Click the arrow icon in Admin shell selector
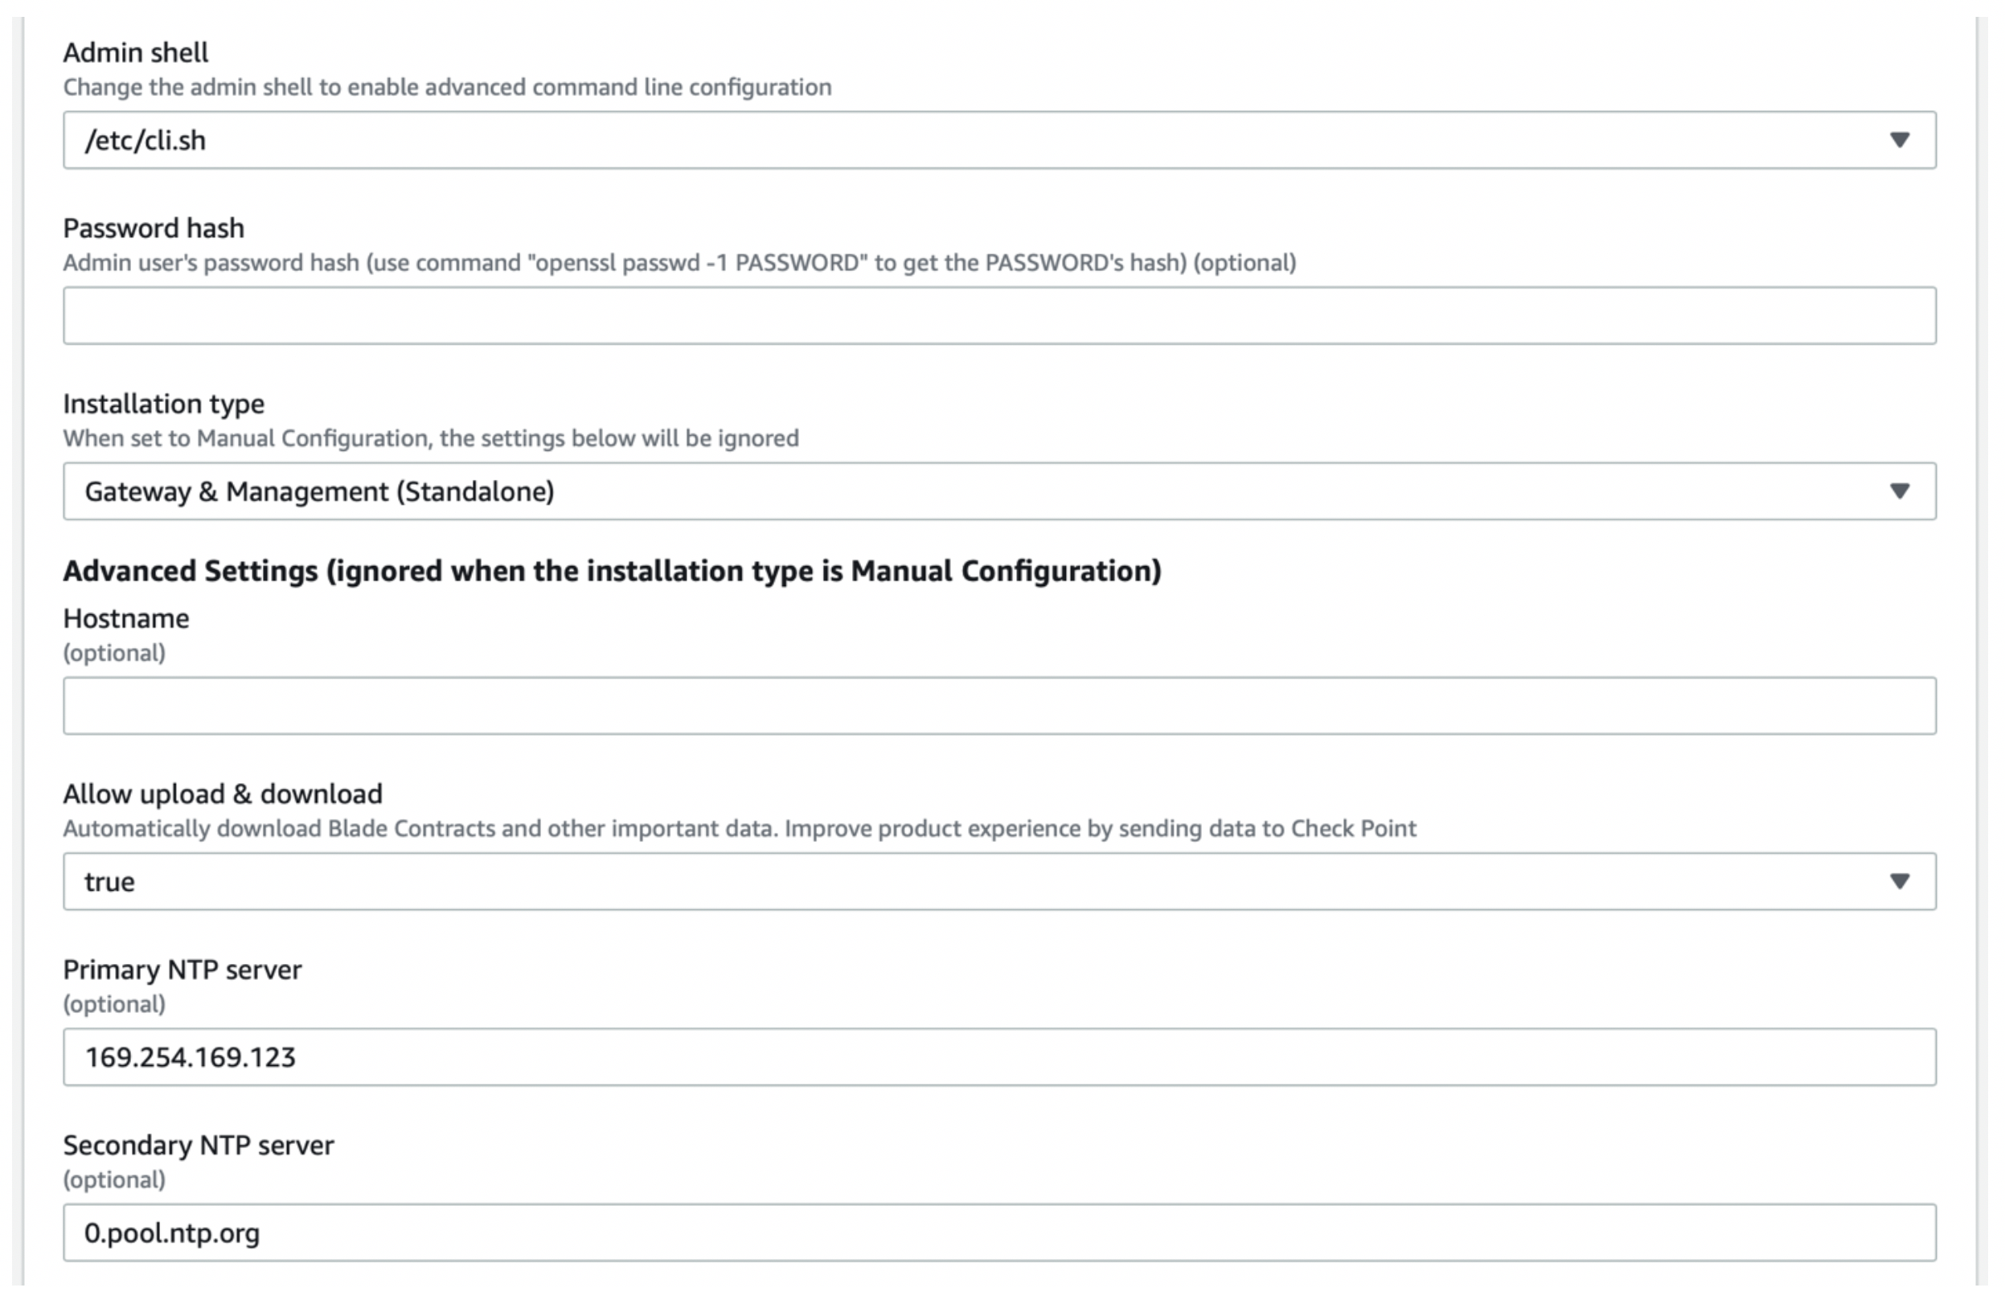Screen dimensions: 2005x1304 tap(1899, 140)
